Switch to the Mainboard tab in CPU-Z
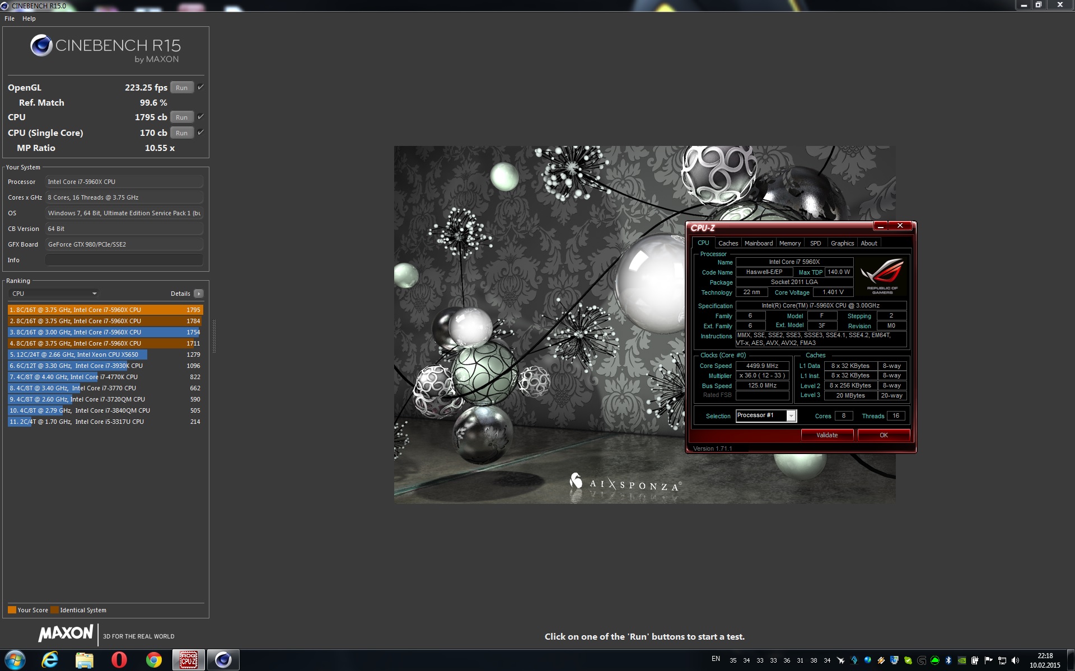The image size is (1075, 671). coord(758,243)
